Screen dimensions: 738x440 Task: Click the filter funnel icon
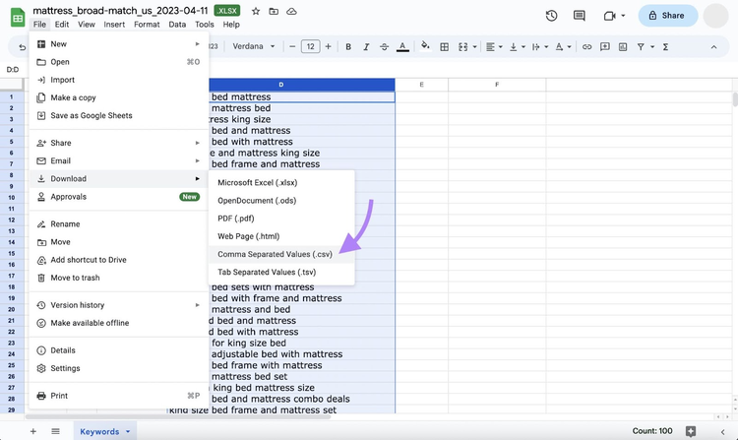[x=641, y=46]
